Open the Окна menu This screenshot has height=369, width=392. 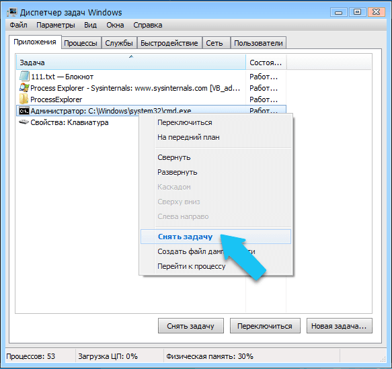115,25
